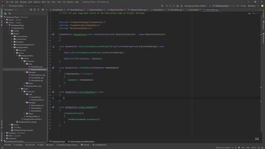Click the search icon under Solution header

tap(10, 14)
